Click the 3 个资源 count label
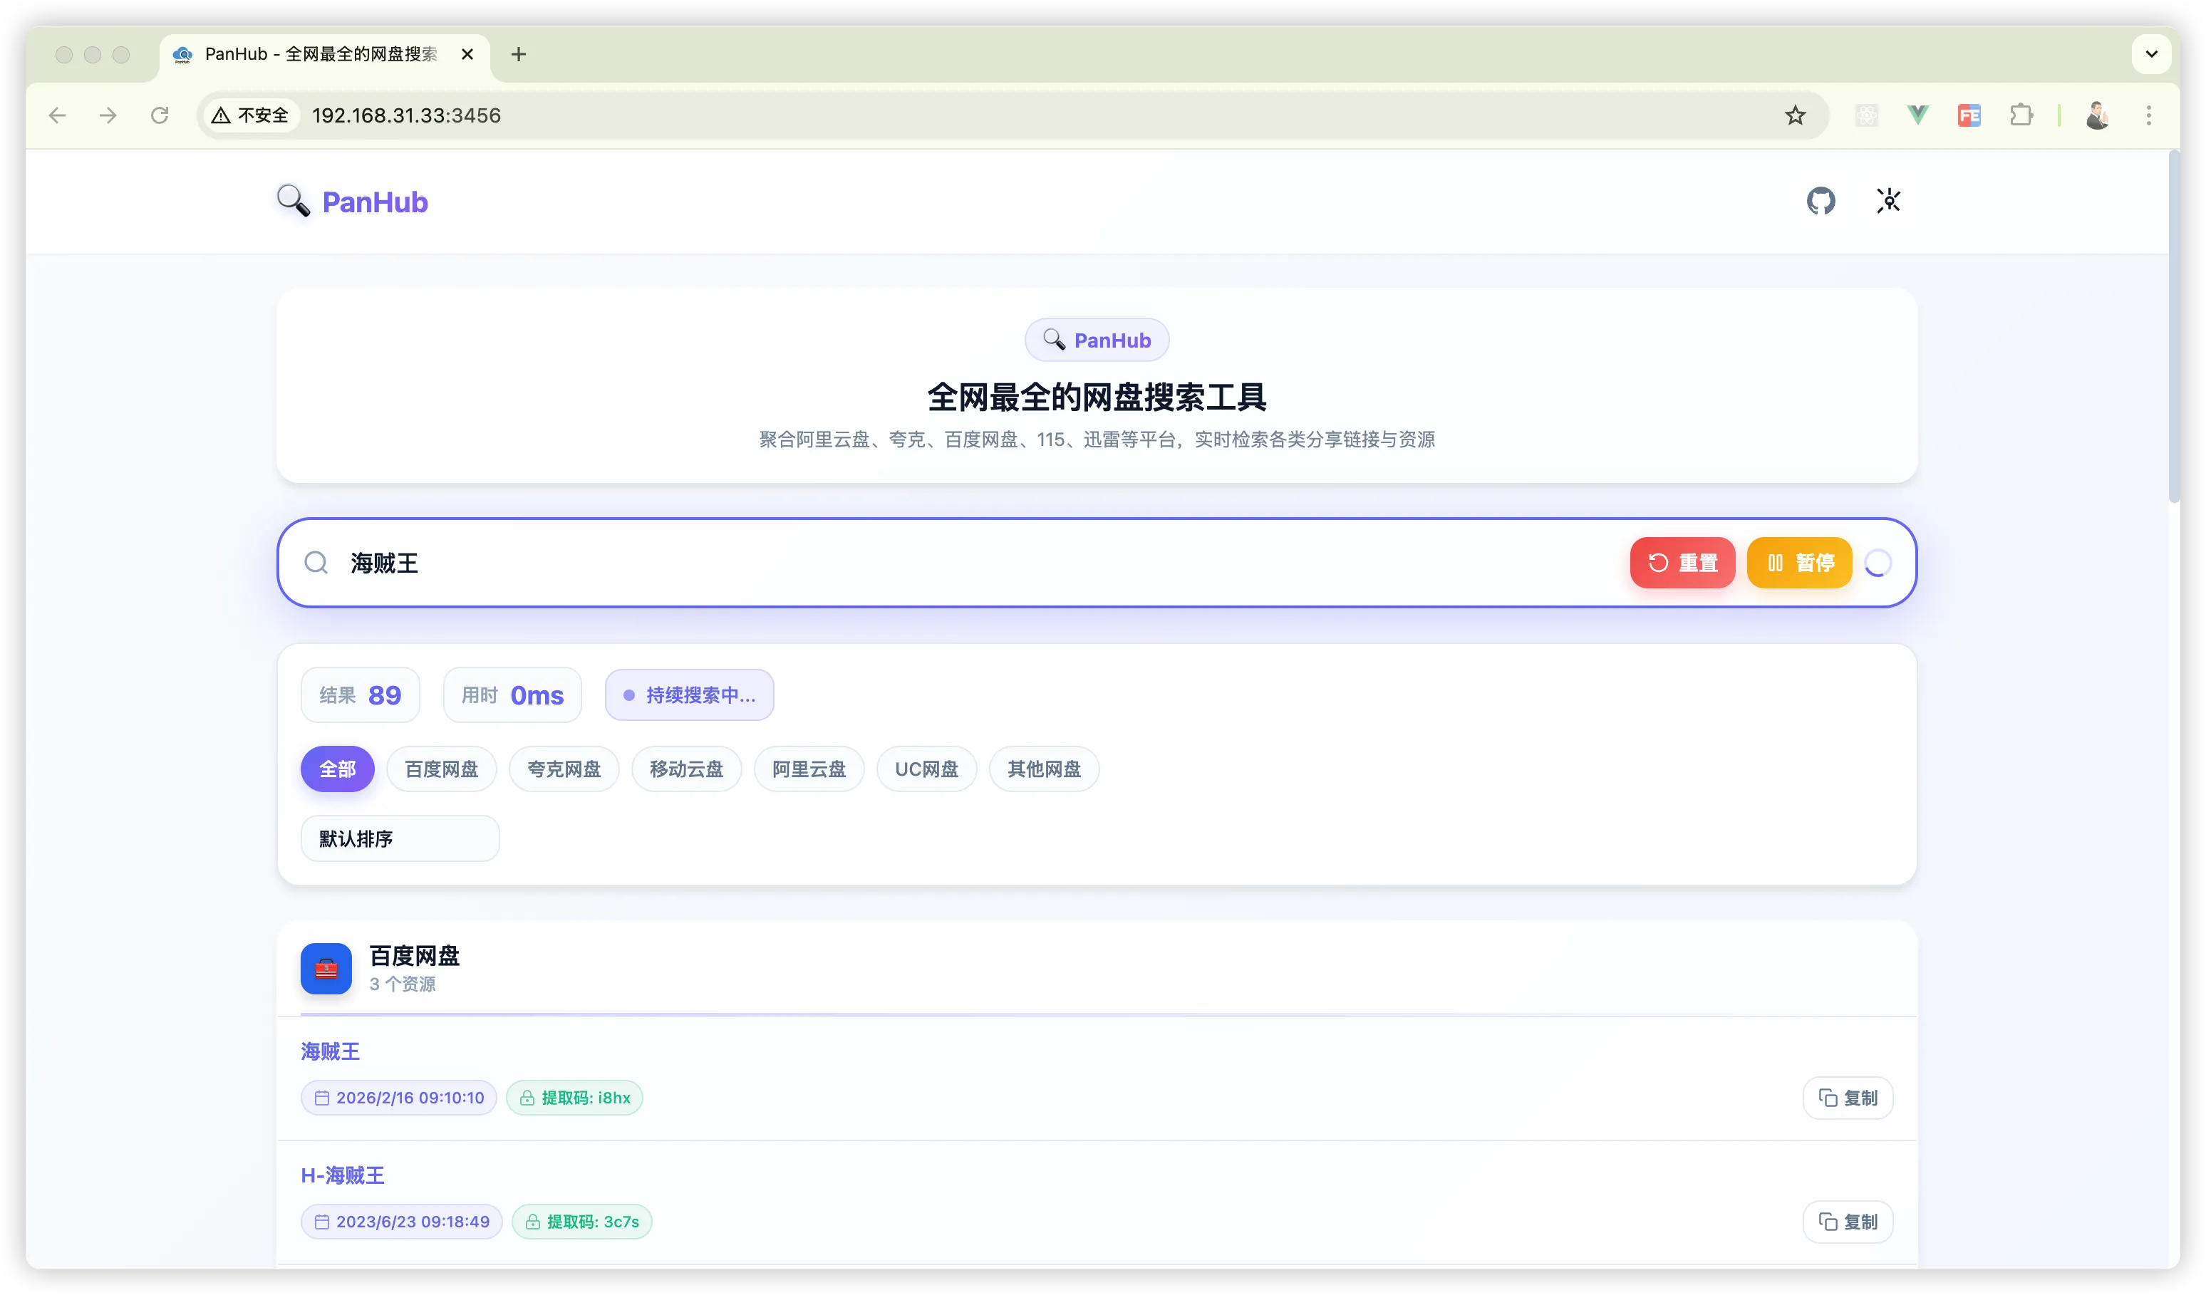The image size is (2206, 1295). coord(403,984)
